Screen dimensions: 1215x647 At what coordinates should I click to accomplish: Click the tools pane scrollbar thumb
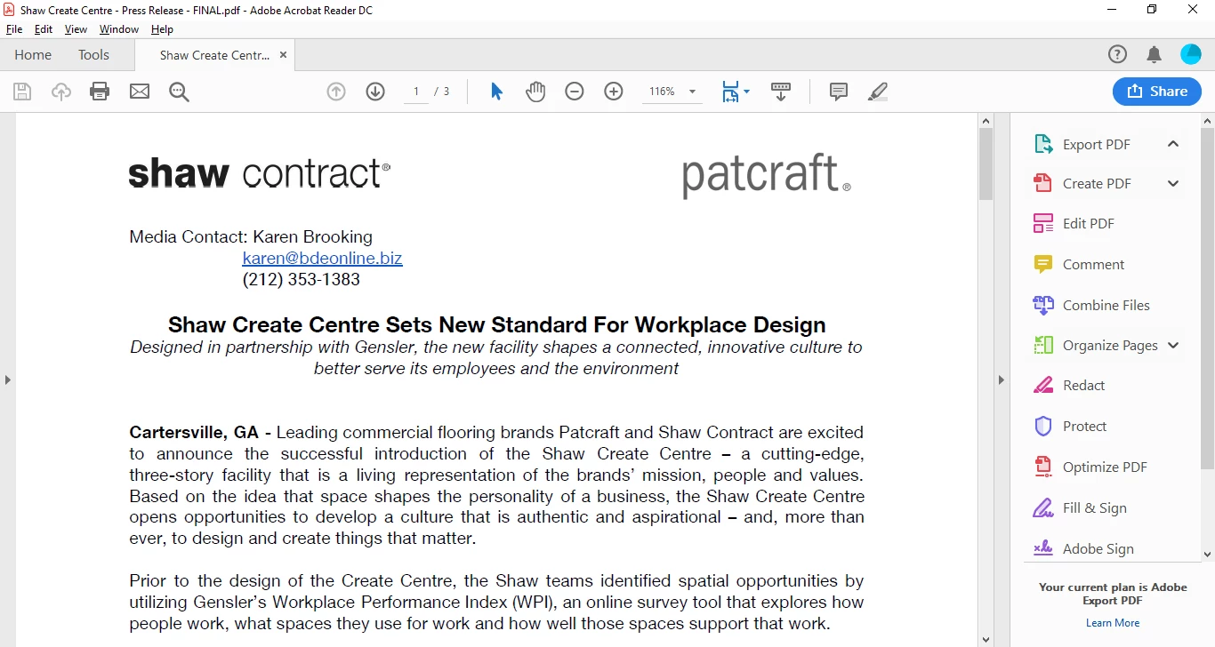pyautogui.click(x=1207, y=299)
